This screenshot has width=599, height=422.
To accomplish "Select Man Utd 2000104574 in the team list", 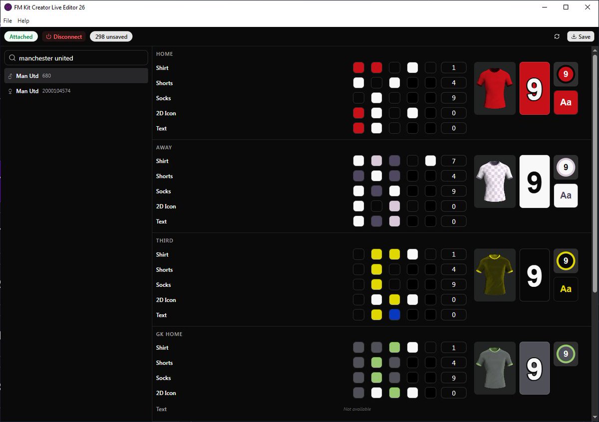I will (76, 91).
